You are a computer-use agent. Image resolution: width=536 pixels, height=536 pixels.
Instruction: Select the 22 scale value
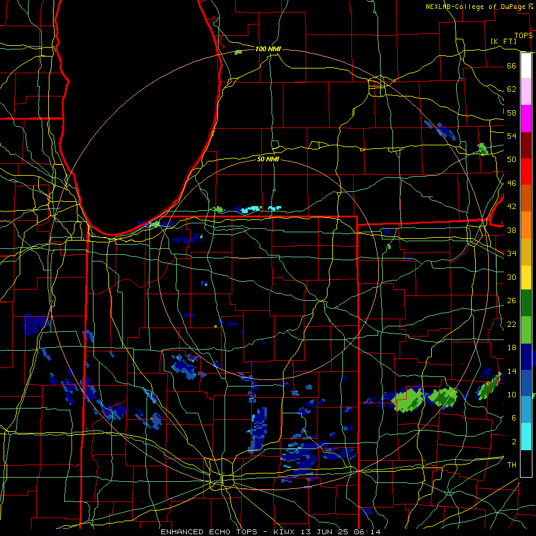[512, 325]
